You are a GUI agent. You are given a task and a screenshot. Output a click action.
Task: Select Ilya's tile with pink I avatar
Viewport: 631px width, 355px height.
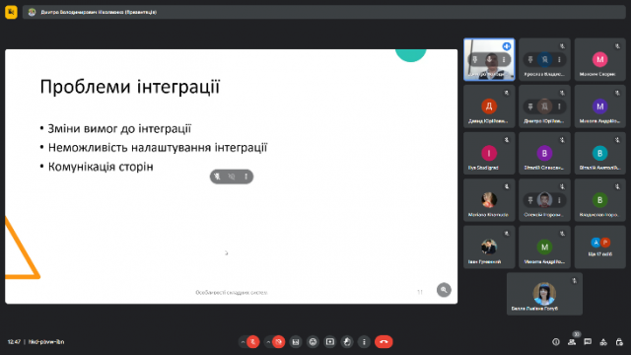click(x=489, y=154)
